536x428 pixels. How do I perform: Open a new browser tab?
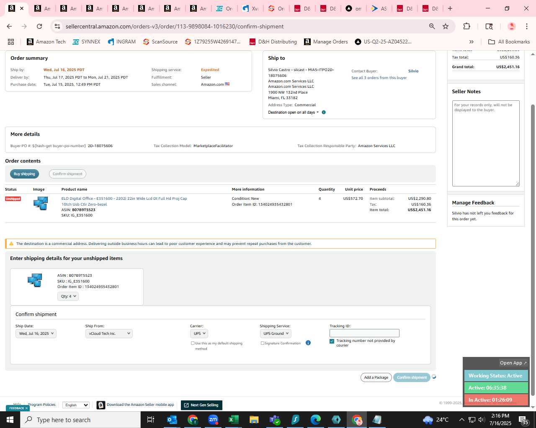tap(450, 8)
